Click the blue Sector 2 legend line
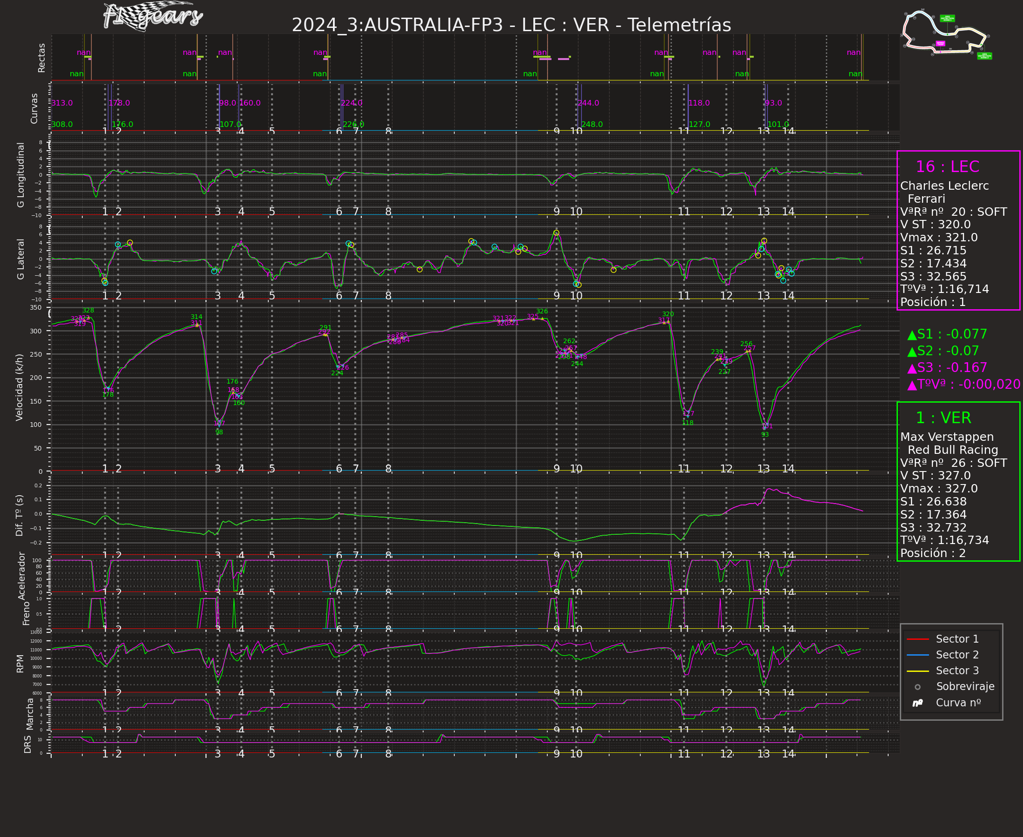 tap(917, 655)
